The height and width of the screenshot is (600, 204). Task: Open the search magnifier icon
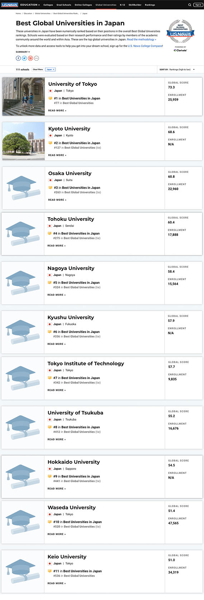pos(190,5)
